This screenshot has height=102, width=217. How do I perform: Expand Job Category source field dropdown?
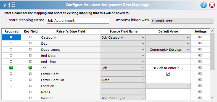[x=143, y=37]
